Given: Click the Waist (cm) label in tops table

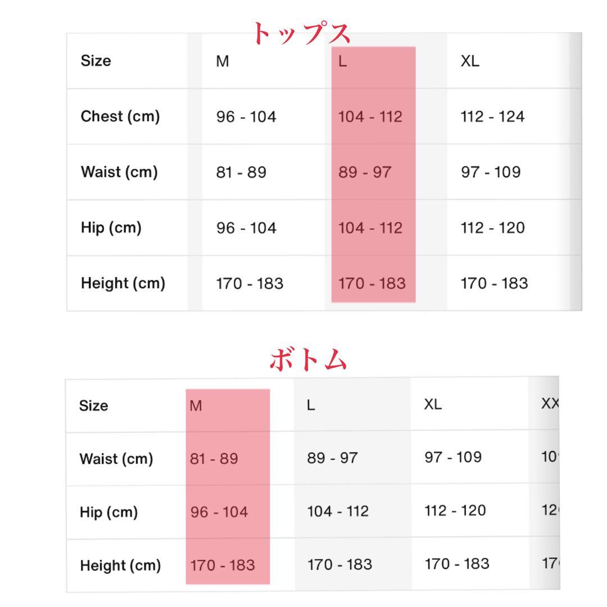Looking at the screenshot, I should 119,172.
